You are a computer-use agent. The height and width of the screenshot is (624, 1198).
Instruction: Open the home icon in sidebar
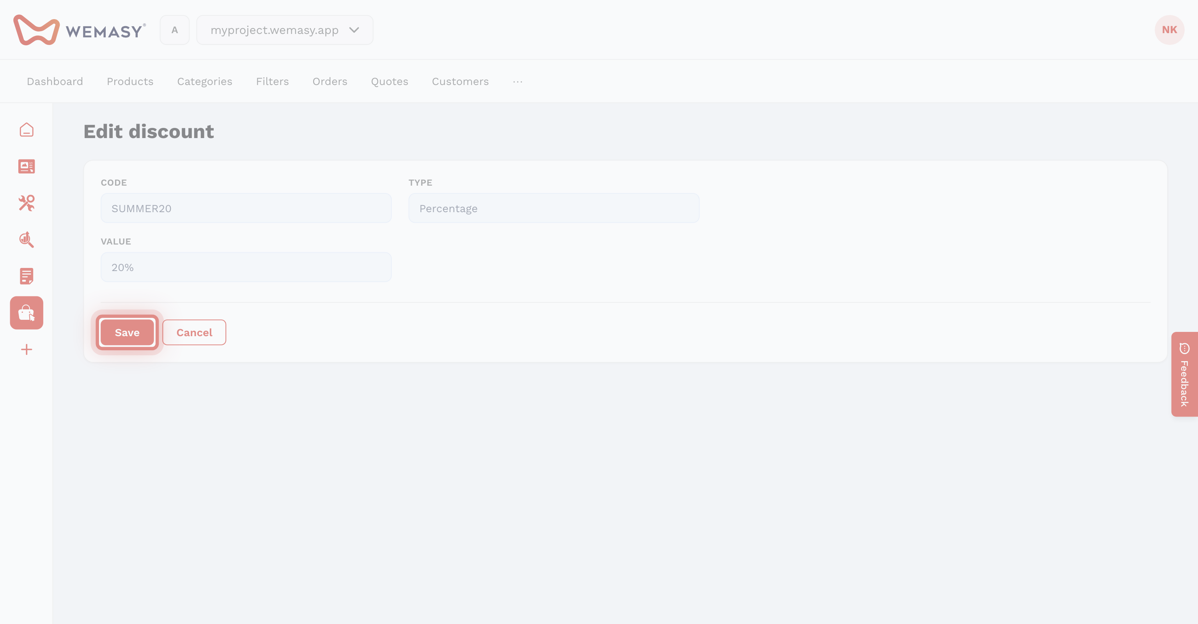[x=27, y=130]
